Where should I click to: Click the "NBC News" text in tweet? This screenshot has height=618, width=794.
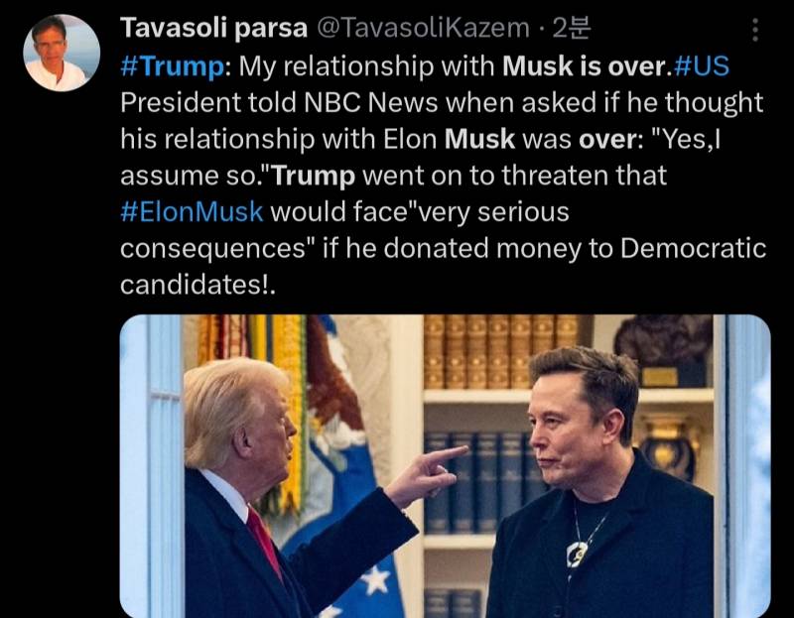[370, 102]
